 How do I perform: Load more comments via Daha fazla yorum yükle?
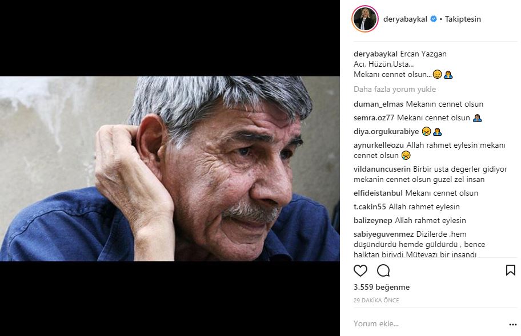coord(394,89)
